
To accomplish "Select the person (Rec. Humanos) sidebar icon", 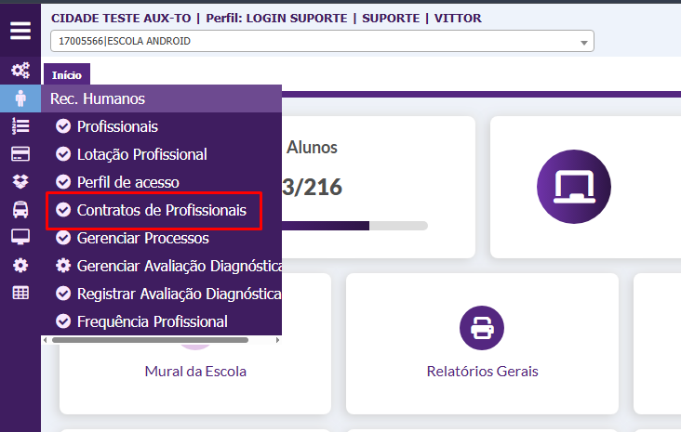I will pyautogui.click(x=20, y=98).
